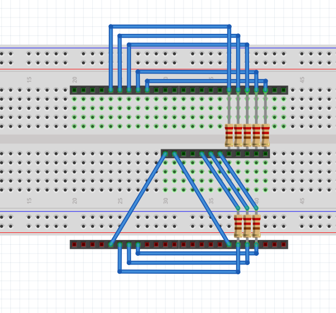Click the second-highest horizontal blue wire at top

click(179, 35)
